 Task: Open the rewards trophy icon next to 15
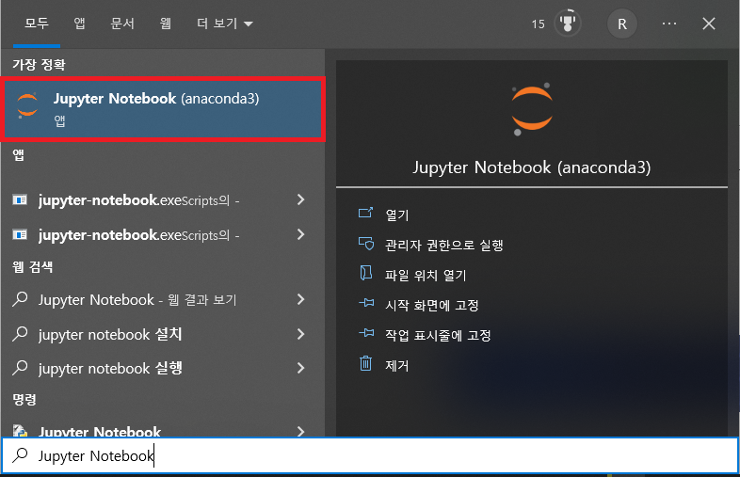(568, 24)
